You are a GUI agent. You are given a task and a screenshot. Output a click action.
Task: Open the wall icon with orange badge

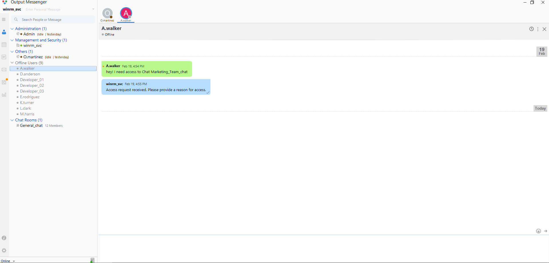4,82
